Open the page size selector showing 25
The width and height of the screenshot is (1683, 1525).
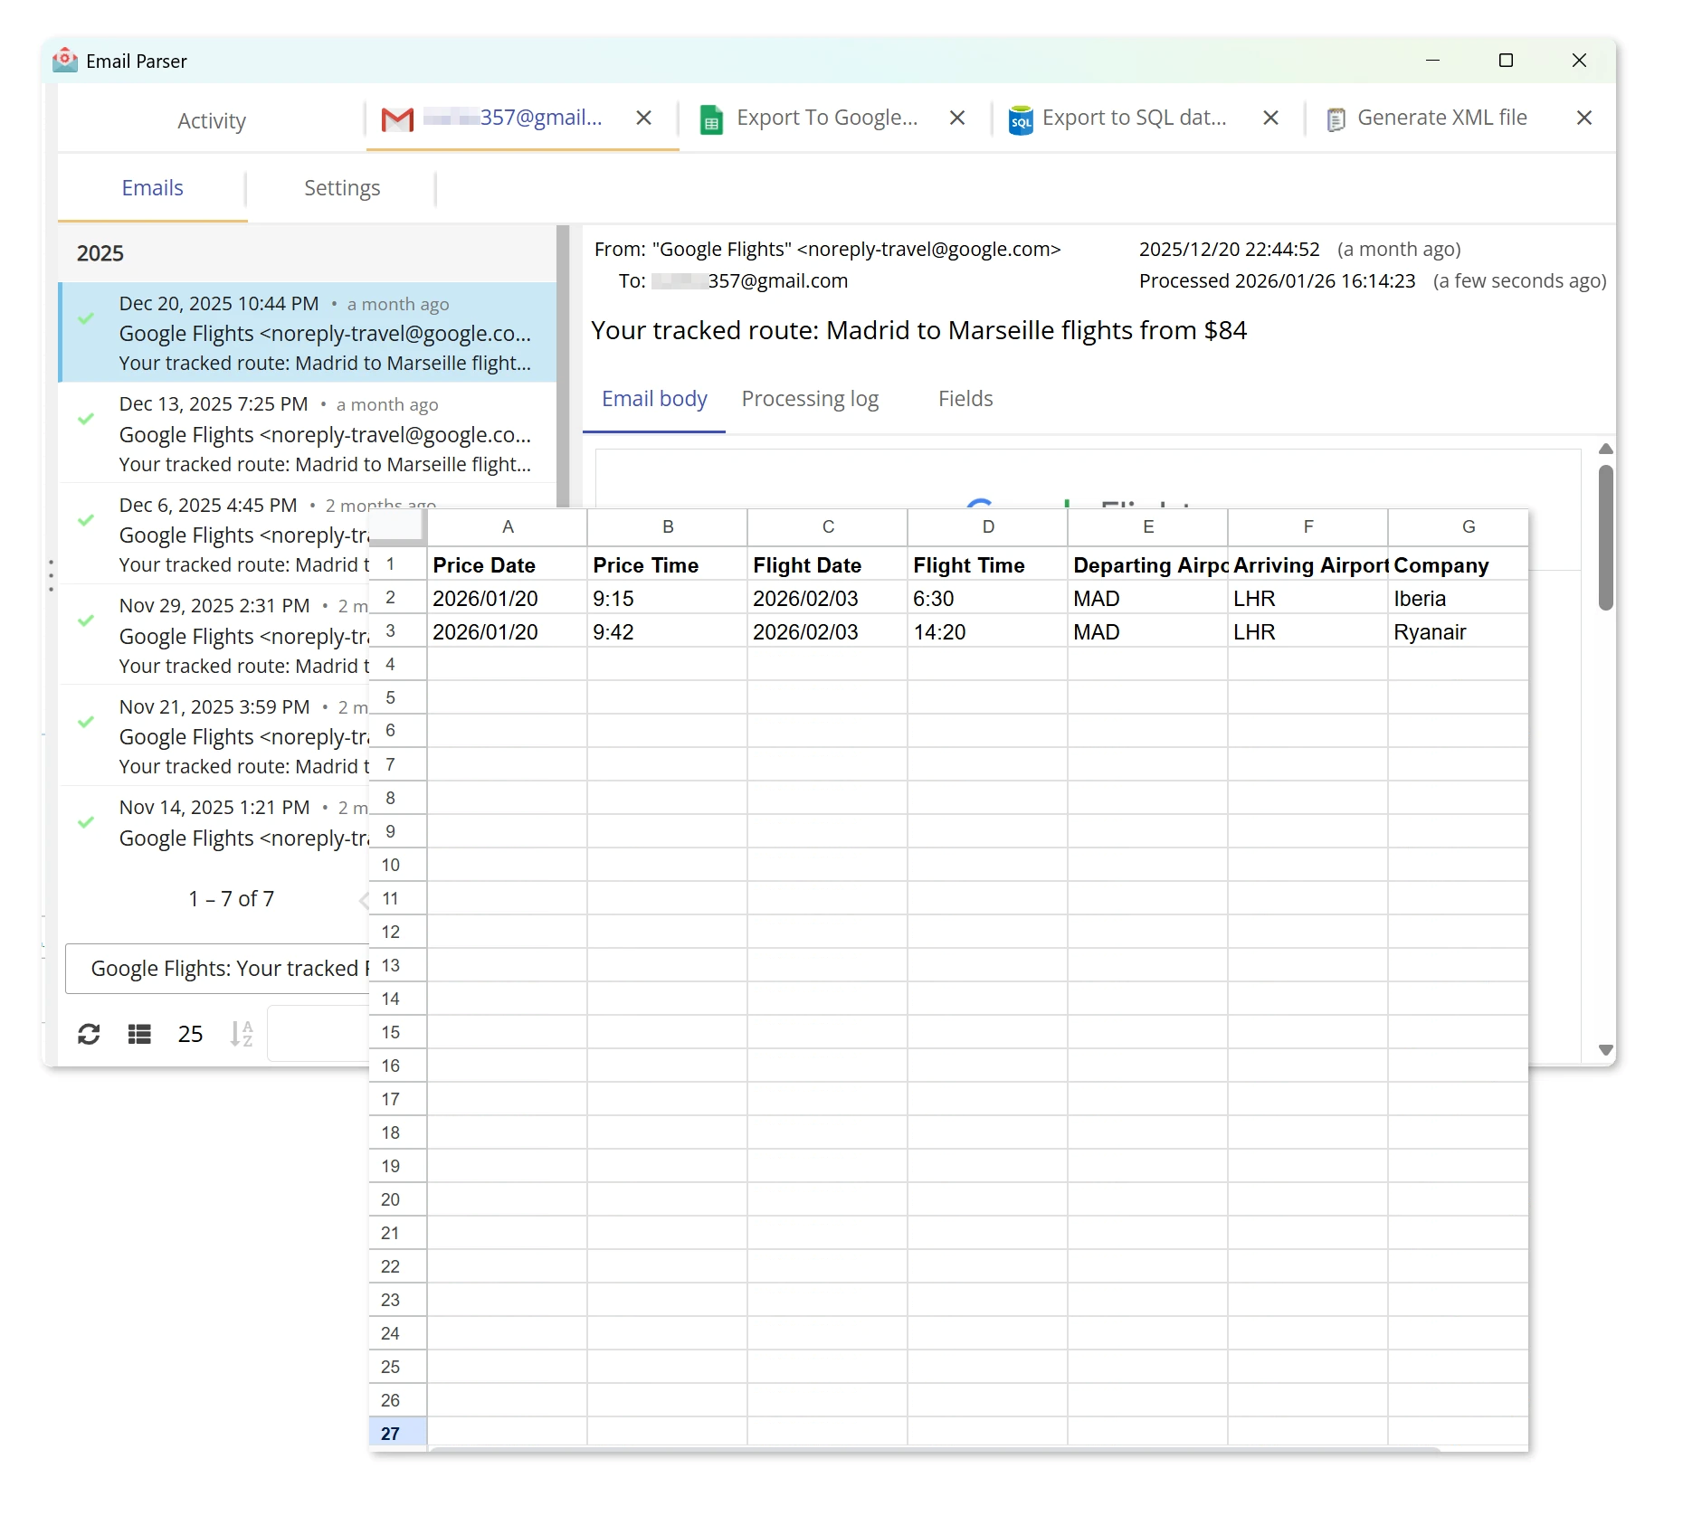click(x=190, y=1033)
